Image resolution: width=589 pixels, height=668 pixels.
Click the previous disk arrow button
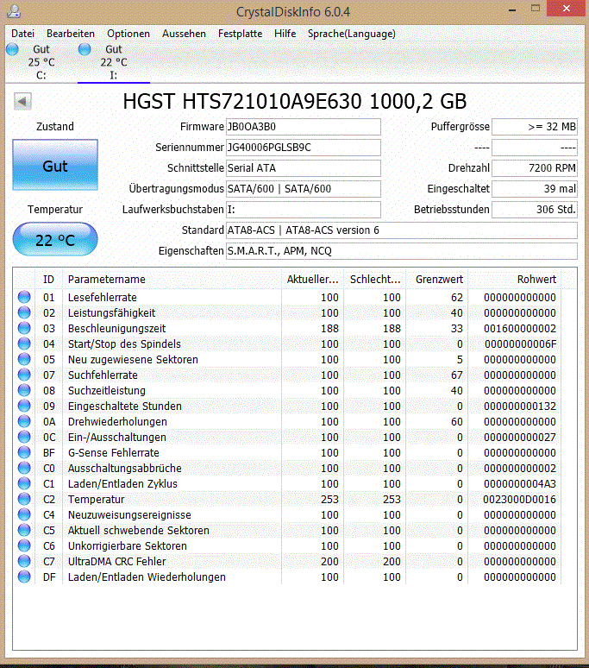(x=22, y=101)
